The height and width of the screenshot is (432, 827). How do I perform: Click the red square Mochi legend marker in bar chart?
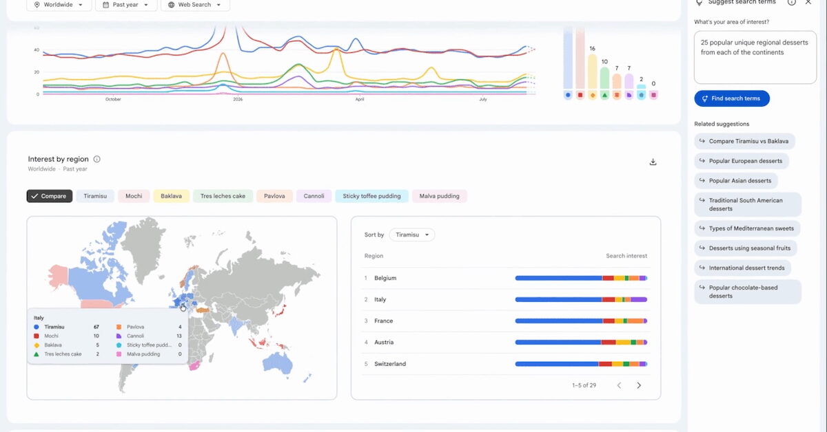pyautogui.click(x=580, y=95)
